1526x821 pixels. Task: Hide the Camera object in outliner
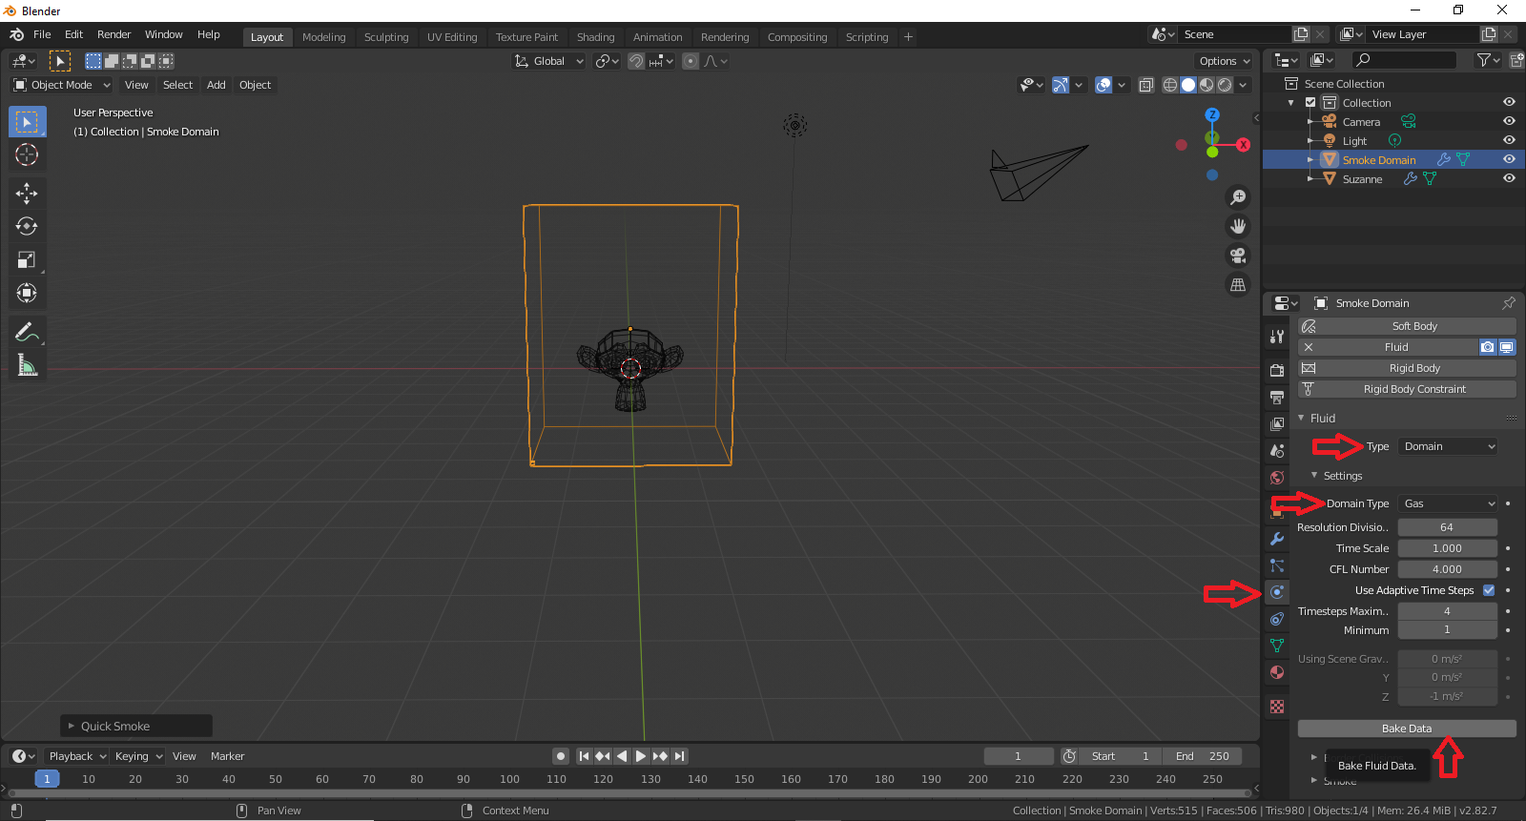pos(1509,122)
